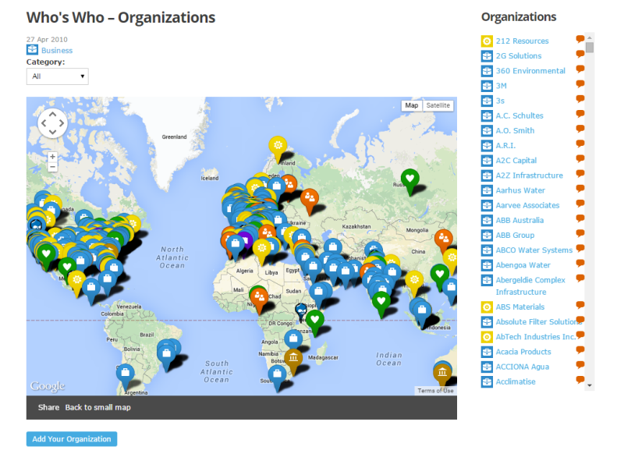Click the Google logo on the map
624x468 pixels.
pos(48,385)
